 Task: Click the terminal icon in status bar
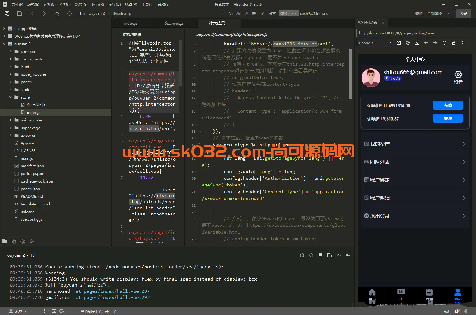click(x=54, y=311)
